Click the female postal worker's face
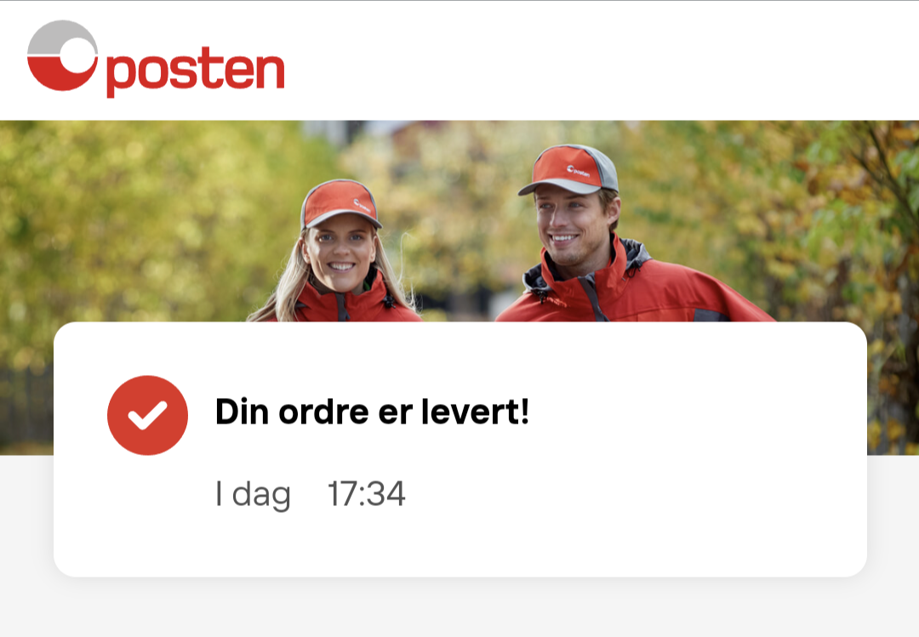919x637 pixels. pos(340,255)
